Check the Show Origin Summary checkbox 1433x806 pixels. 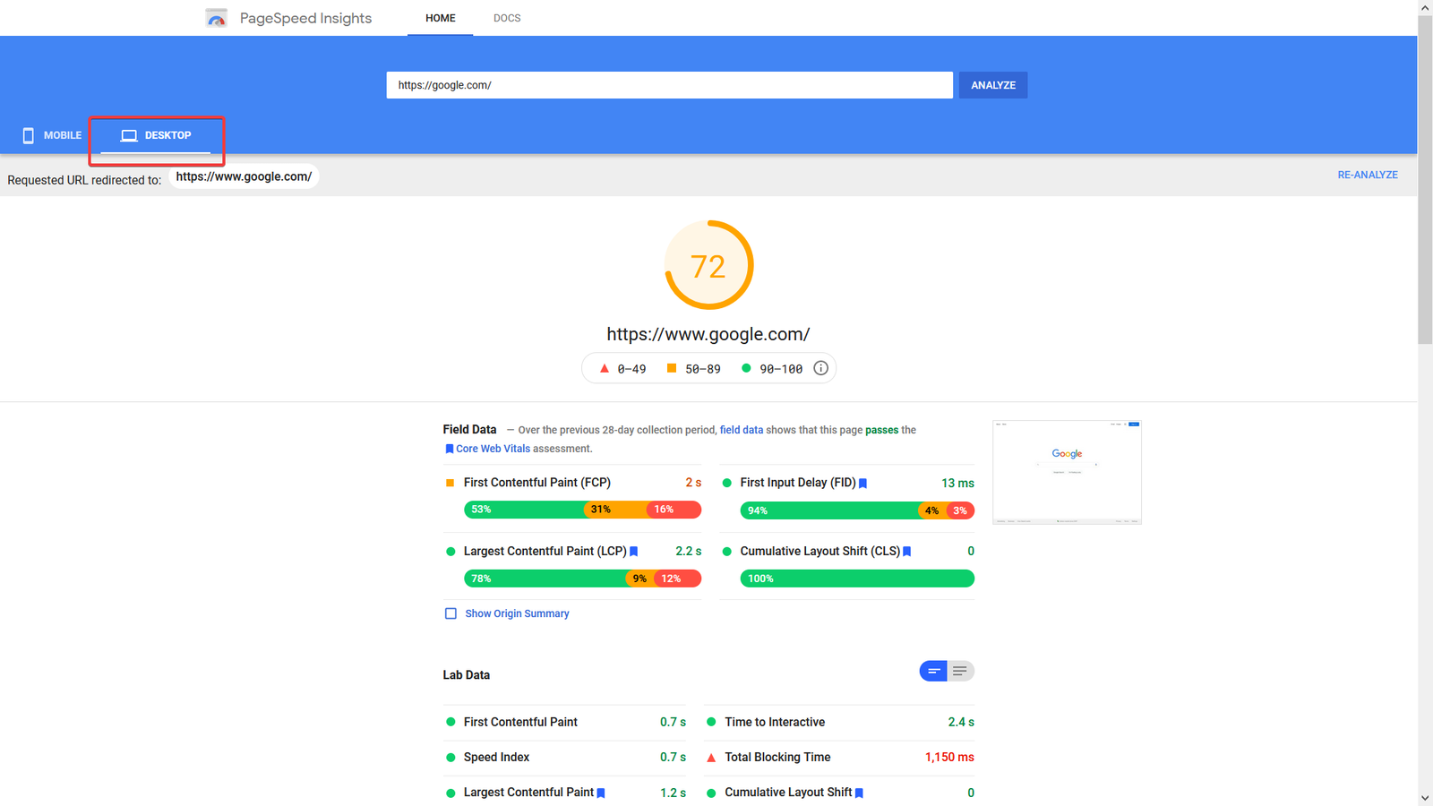point(450,613)
